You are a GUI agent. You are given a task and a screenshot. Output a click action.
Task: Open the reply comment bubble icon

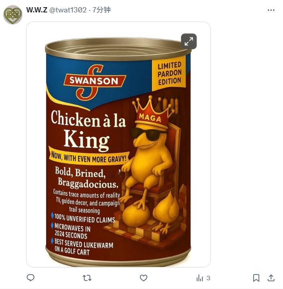tap(30, 278)
